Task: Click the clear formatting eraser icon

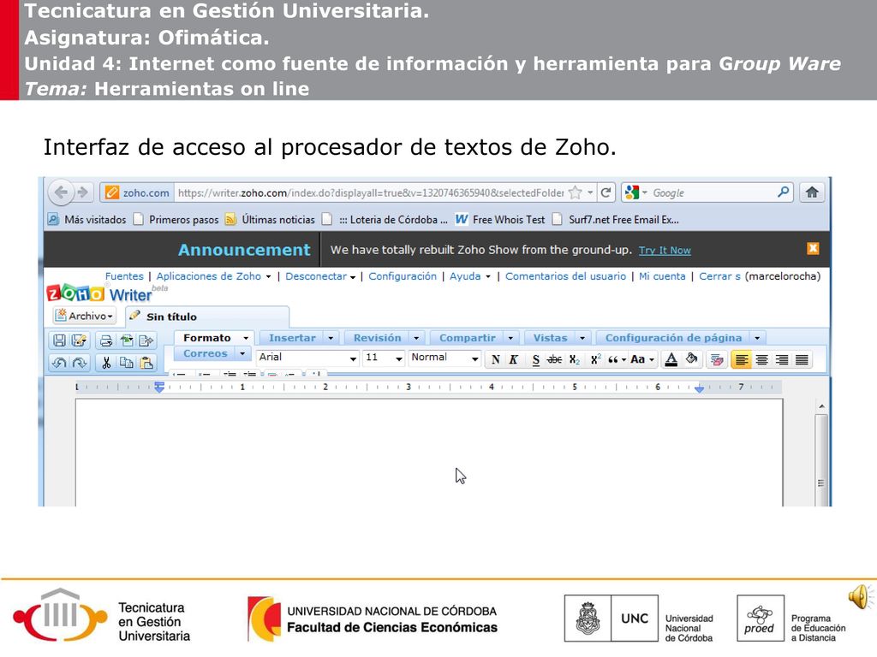Action: coord(717,359)
